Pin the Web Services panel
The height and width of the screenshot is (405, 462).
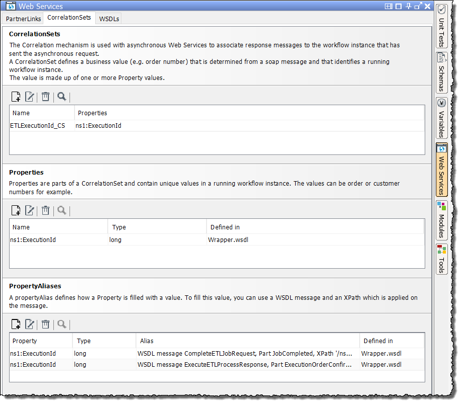click(x=408, y=7)
